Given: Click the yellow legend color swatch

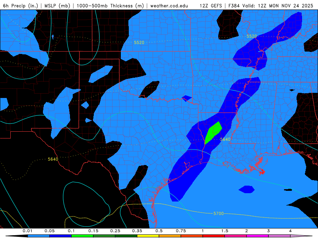Looking at the screenshot, I should pyautogui.click(x=148, y=236).
